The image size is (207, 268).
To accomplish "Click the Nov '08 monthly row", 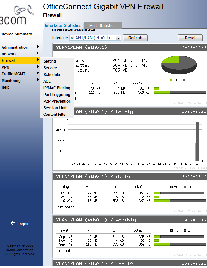I will coord(103,240).
